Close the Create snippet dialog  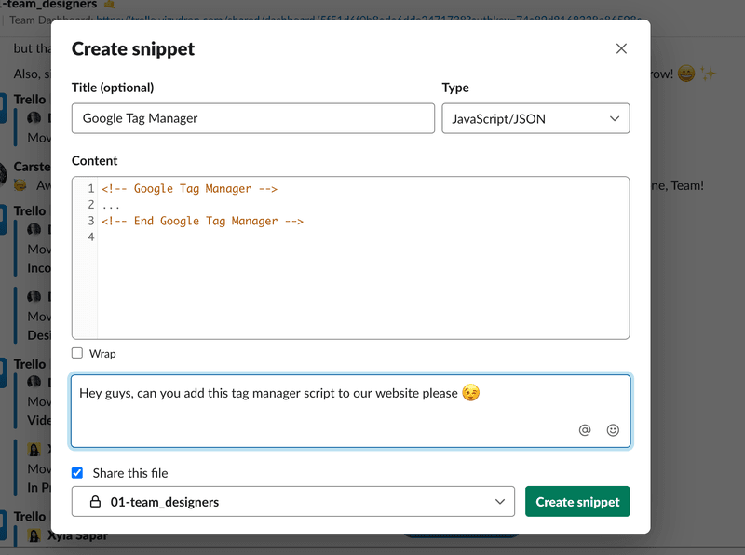[621, 48]
